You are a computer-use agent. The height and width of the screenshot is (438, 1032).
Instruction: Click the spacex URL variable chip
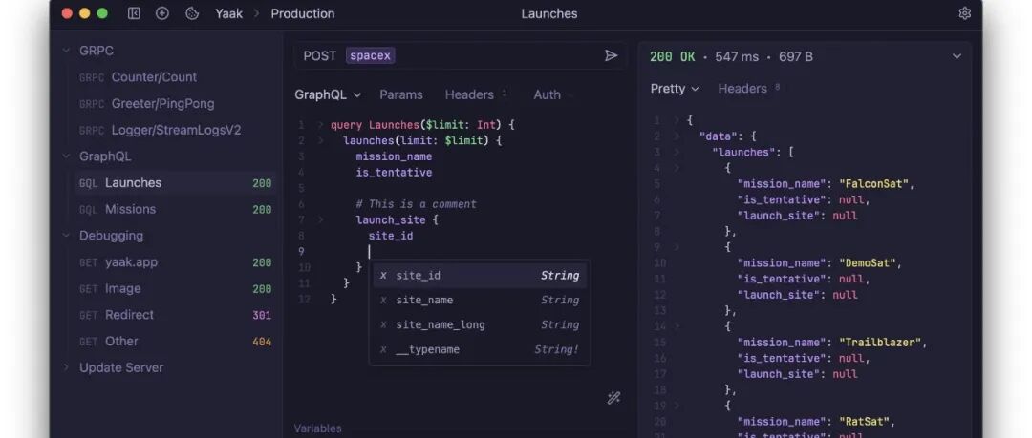370,56
